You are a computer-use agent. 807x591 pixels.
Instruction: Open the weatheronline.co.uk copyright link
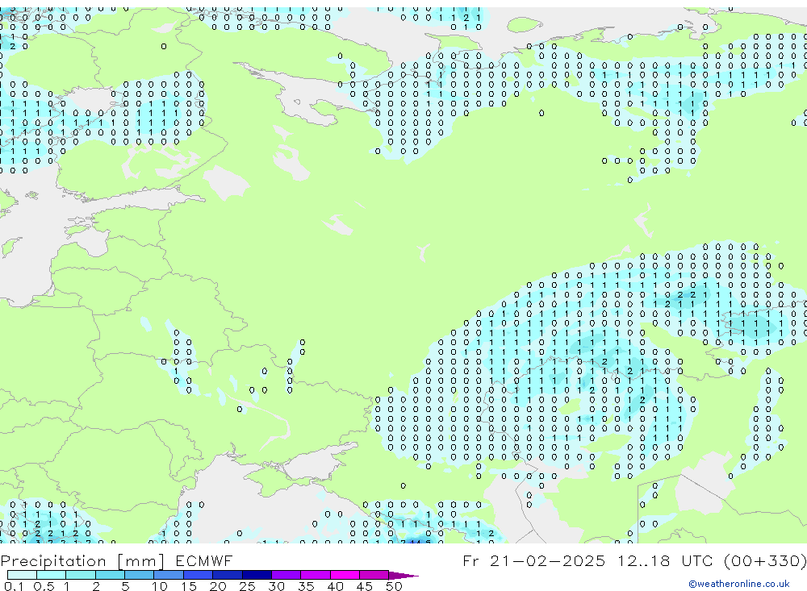click(738, 584)
